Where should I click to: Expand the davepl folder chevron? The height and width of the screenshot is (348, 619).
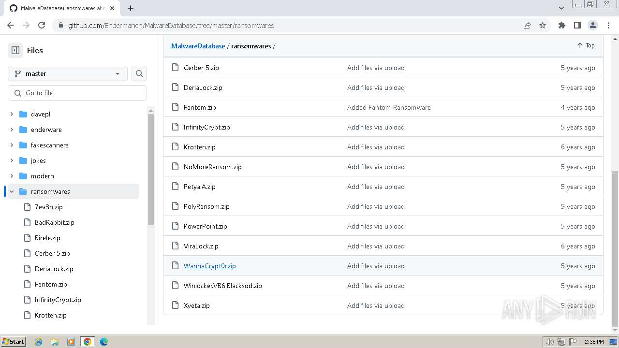click(x=12, y=114)
